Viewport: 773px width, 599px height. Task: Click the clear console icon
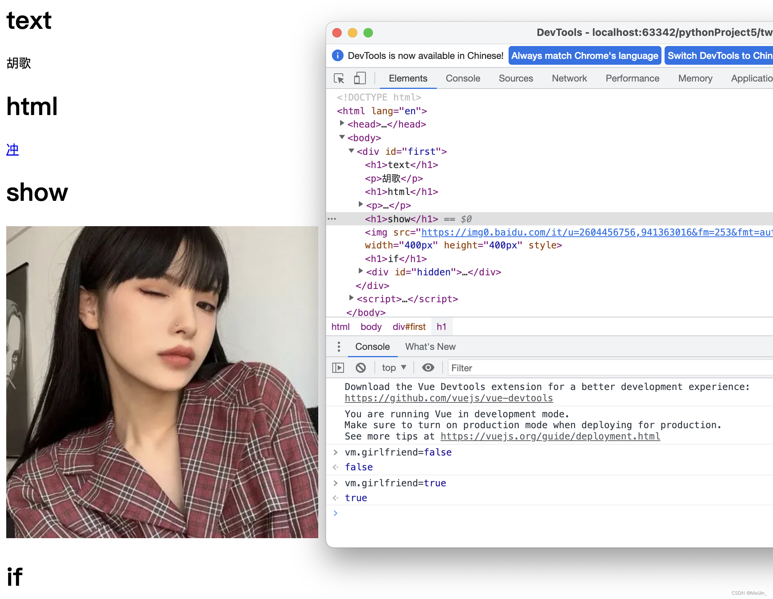362,368
